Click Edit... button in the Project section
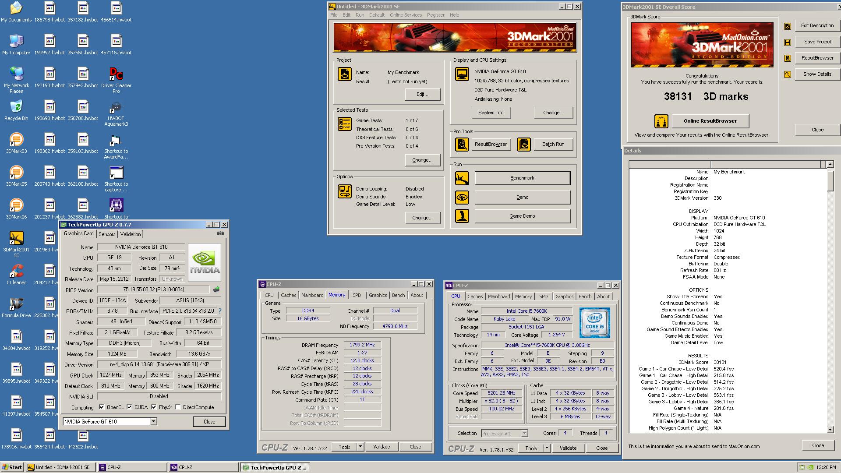Screen dimensions: 841x473 click(422, 94)
